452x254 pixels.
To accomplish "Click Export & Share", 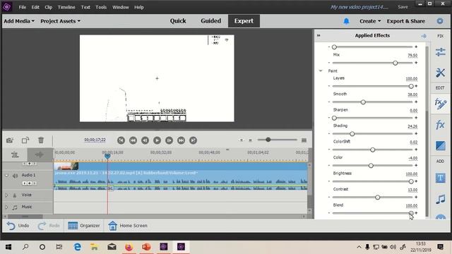I will (406, 21).
